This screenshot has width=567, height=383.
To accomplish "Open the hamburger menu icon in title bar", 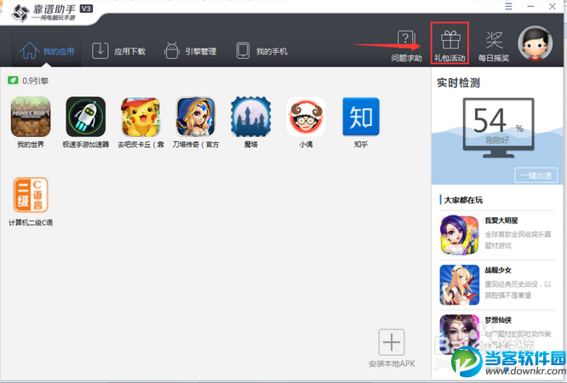I will coord(508,6).
